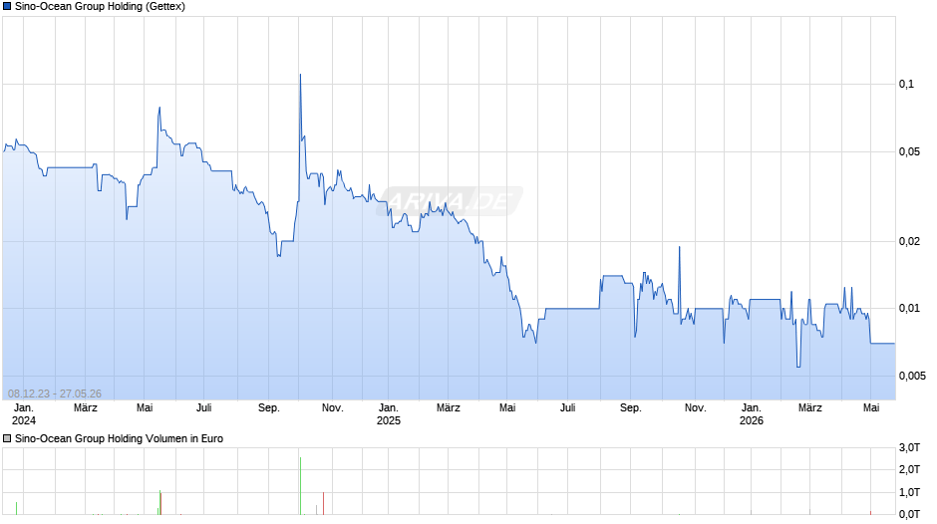Click the highest price spike above 0,1
937x524 pixels.
click(300, 76)
